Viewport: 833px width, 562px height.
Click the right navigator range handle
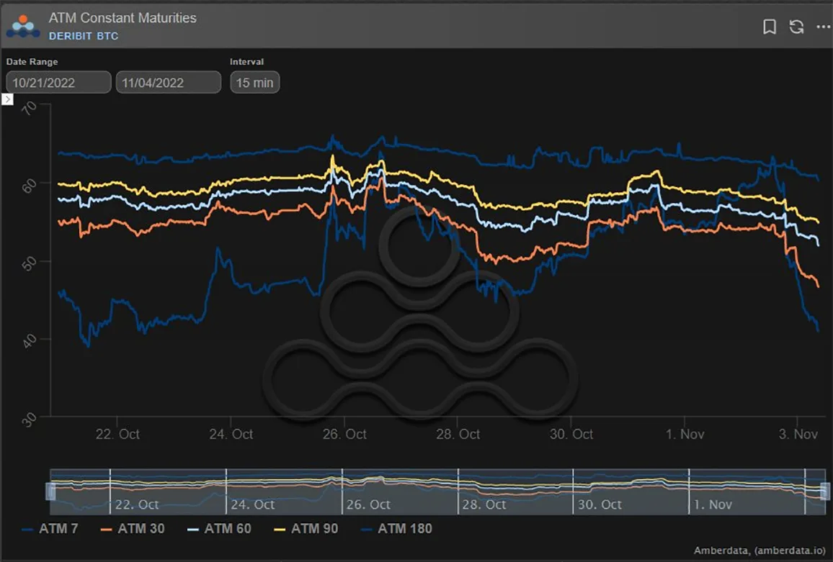tap(825, 491)
